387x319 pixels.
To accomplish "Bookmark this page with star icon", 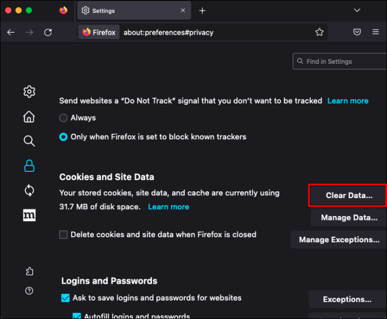I will pyautogui.click(x=319, y=32).
